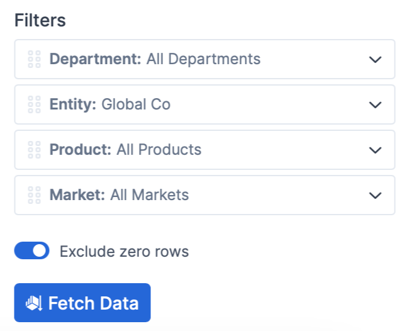This screenshot has width=409, height=331.
Task: Click the Fetch Data button text
Action: pyautogui.click(x=93, y=303)
